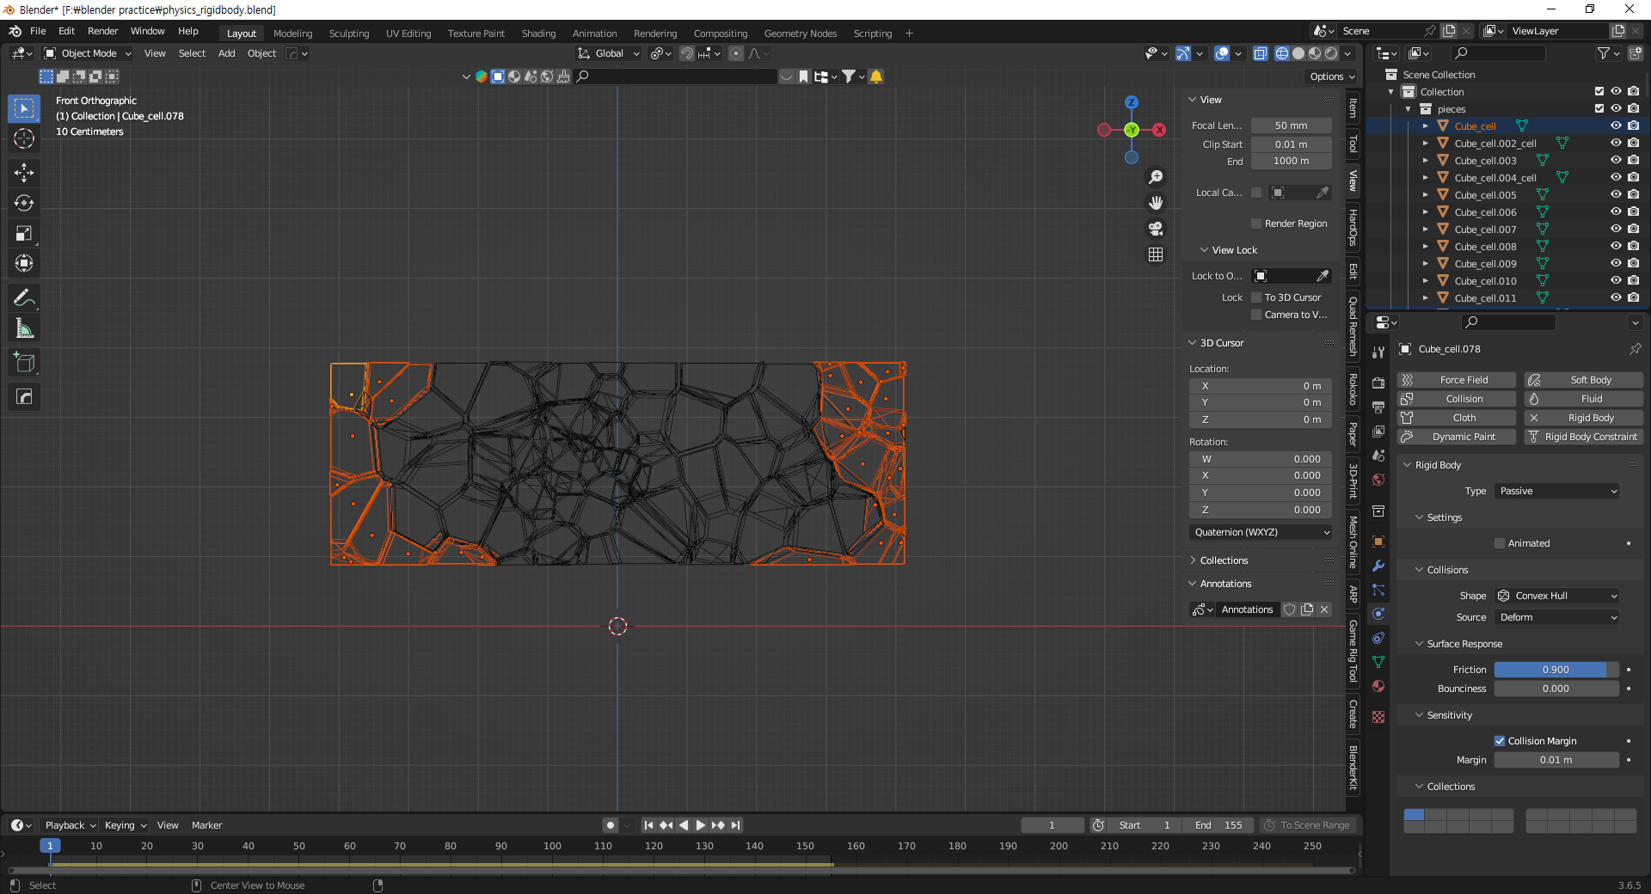Click the Add Cube tool

point(24,363)
